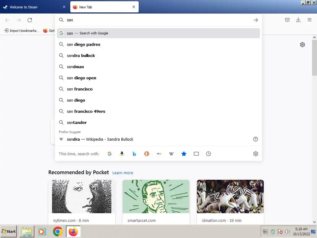The image size is (317, 238).
Task: Open the smartasset.com Pocket article thumbnail
Action: [x=156, y=196]
